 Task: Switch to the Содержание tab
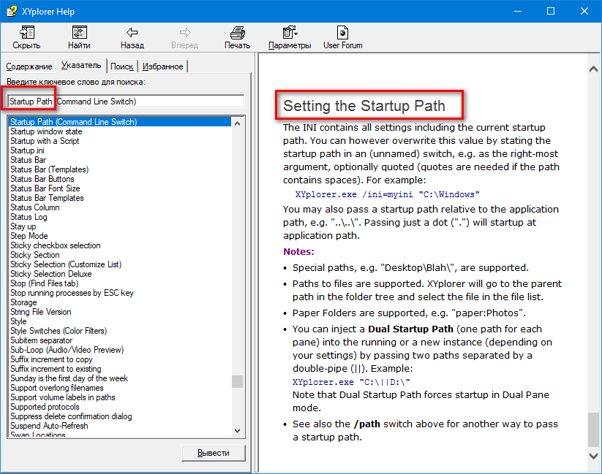(29, 66)
